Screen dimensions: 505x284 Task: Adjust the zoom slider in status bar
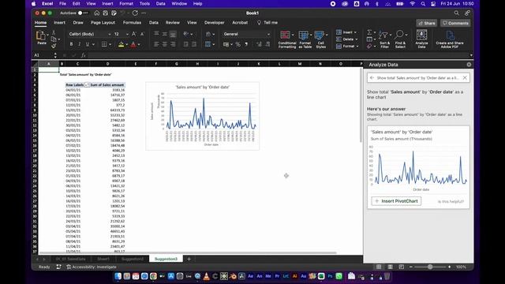(430, 267)
